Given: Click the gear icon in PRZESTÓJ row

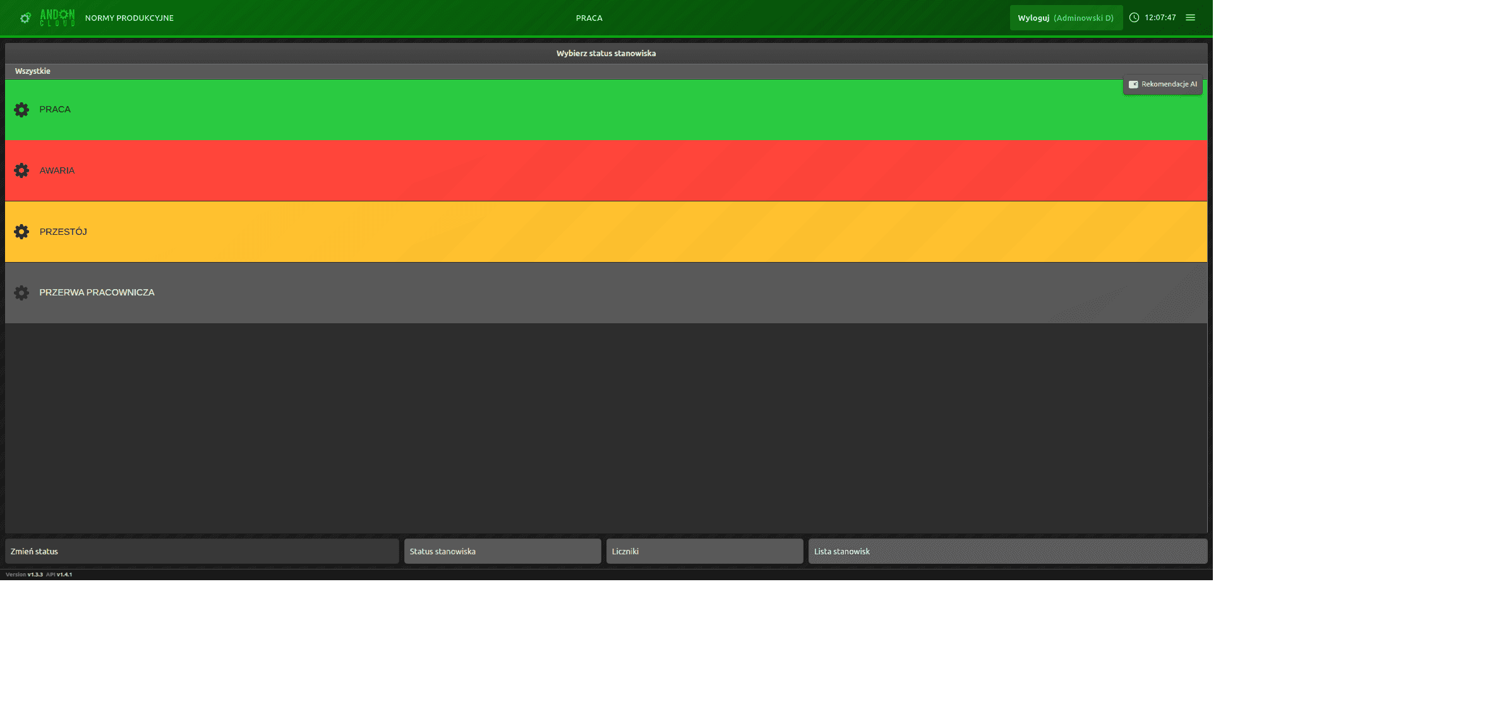Looking at the screenshot, I should [21, 232].
